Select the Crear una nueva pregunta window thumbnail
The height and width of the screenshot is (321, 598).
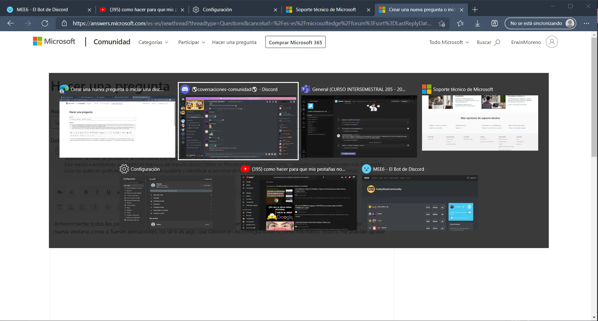pos(117,127)
